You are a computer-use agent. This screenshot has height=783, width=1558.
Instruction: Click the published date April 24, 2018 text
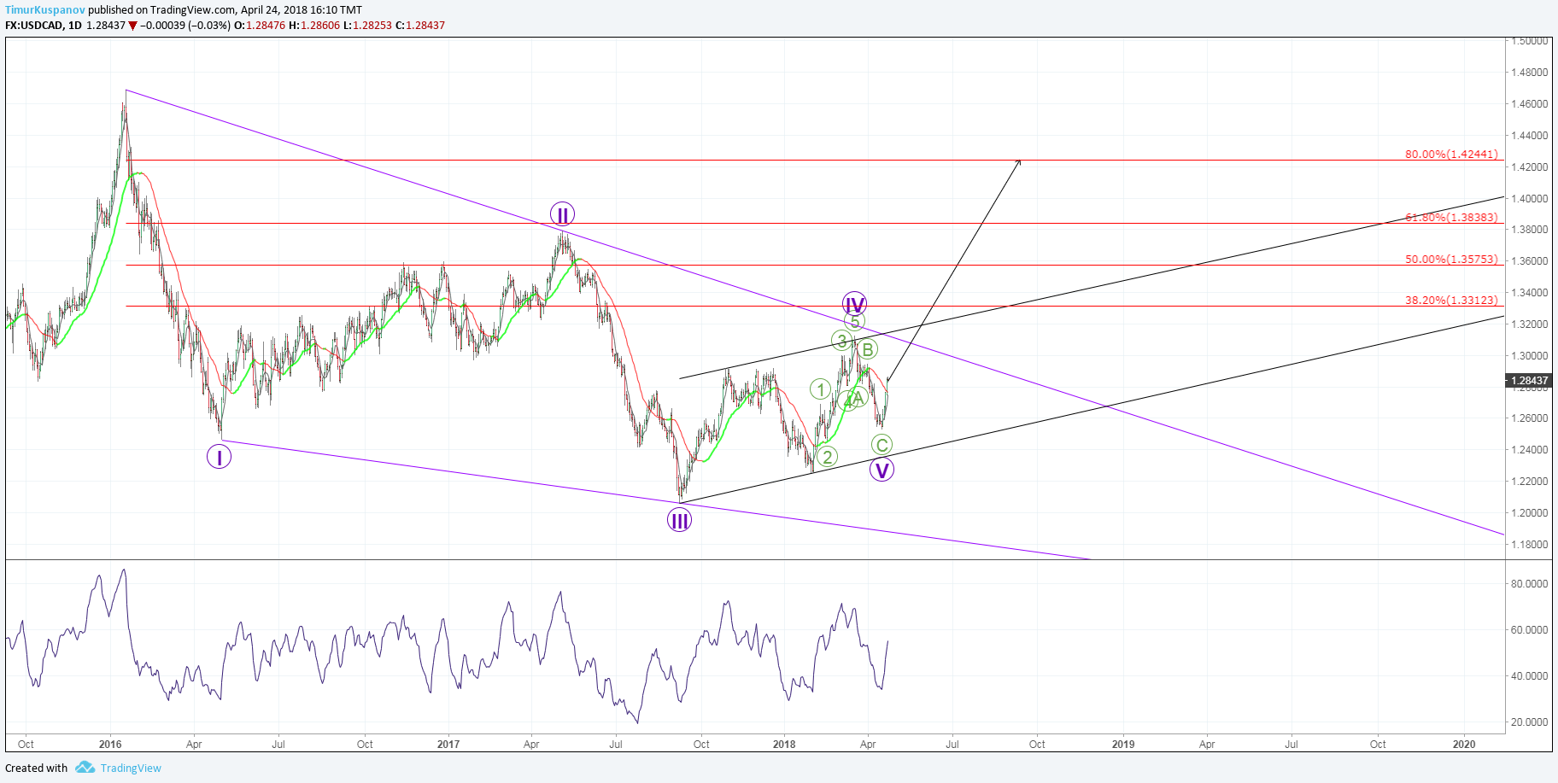(273, 10)
